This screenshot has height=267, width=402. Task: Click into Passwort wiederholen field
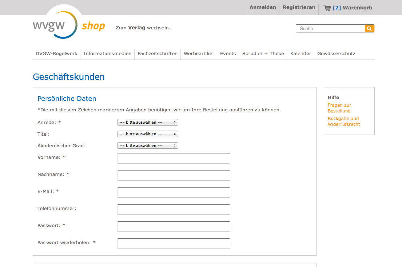pyautogui.click(x=174, y=243)
